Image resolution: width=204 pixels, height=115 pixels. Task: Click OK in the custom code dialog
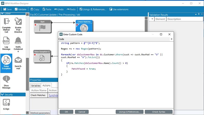pyautogui.click(x=66, y=112)
